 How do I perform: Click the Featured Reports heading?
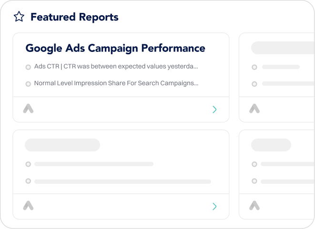(x=74, y=17)
